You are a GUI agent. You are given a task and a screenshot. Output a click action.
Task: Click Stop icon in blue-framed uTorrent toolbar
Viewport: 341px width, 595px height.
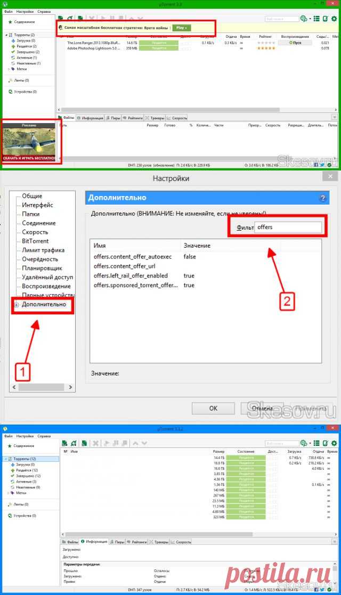[x=124, y=443]
